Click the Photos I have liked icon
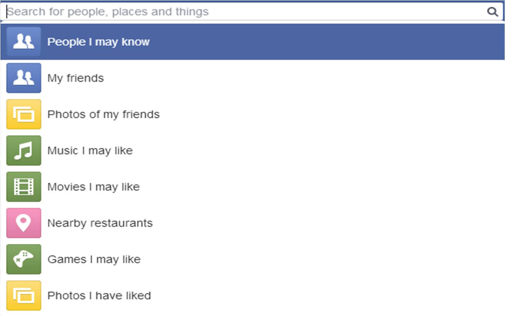 (24, 295)
